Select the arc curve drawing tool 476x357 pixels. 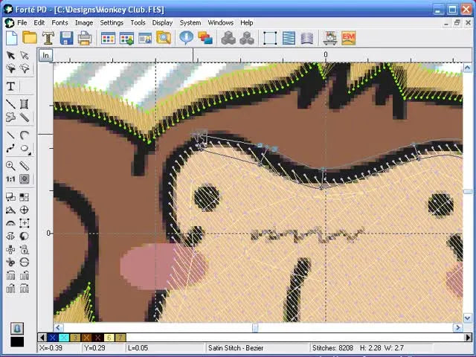[x=25, y=135]
